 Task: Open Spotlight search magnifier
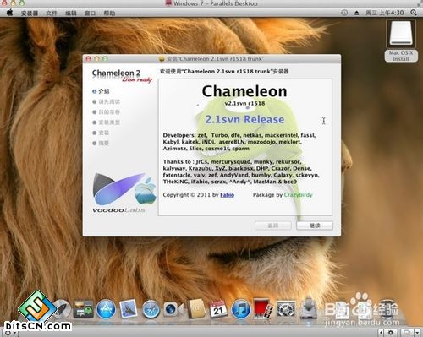click(414, 13)
